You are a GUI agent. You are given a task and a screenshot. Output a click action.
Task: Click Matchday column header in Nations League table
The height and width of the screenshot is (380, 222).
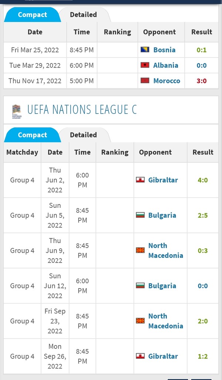[22, 152]
